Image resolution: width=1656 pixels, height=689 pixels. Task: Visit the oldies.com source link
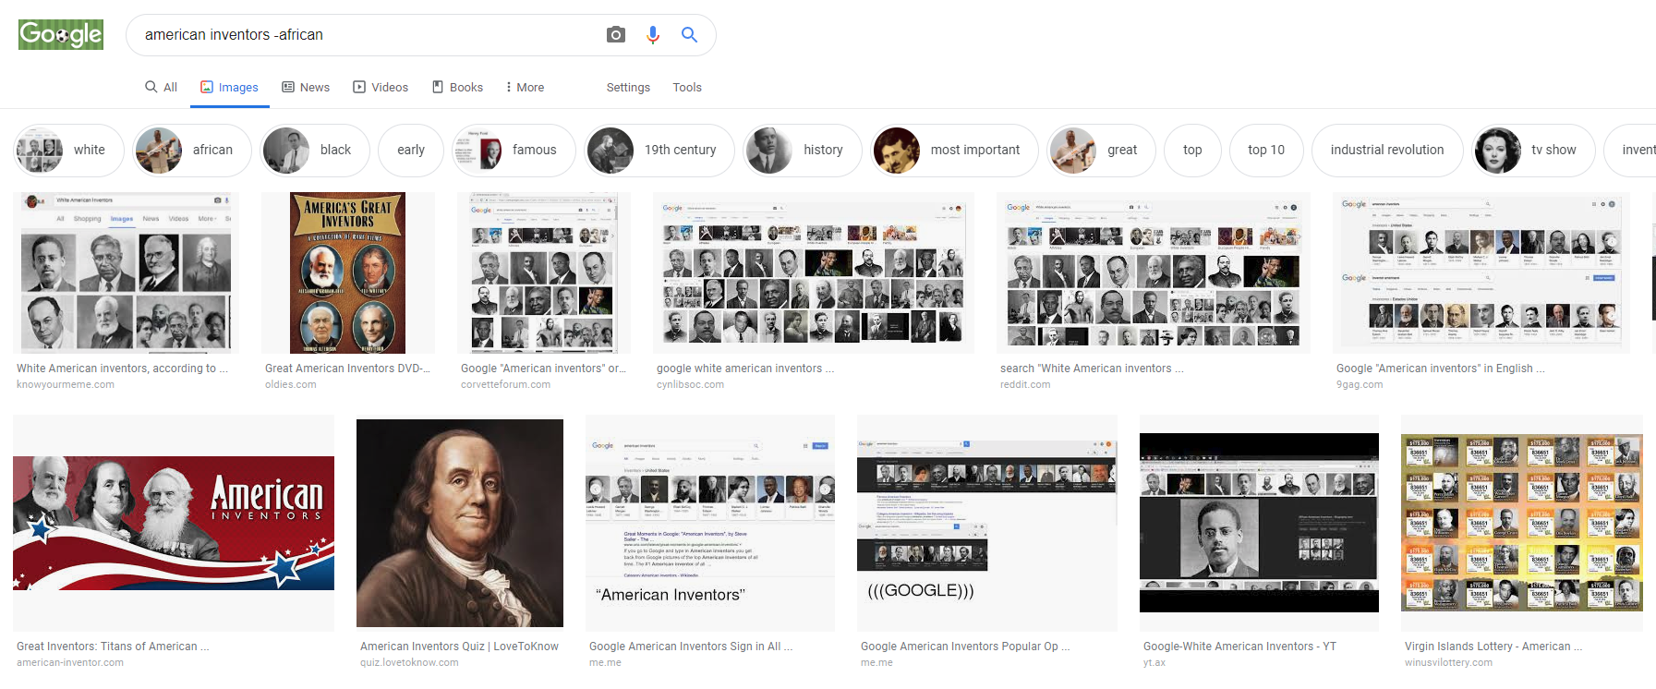click(x=290, y=384)
